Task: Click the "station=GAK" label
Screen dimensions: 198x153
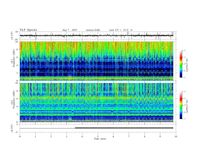Action: coord(93,30)
